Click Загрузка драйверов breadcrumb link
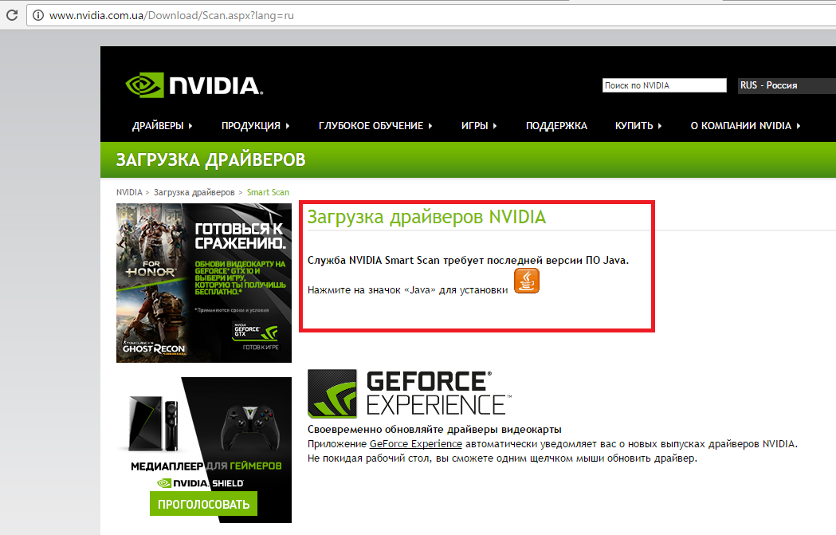Image resolution: width=836 pixels, height=535 pixels. [x=194, y=192]
